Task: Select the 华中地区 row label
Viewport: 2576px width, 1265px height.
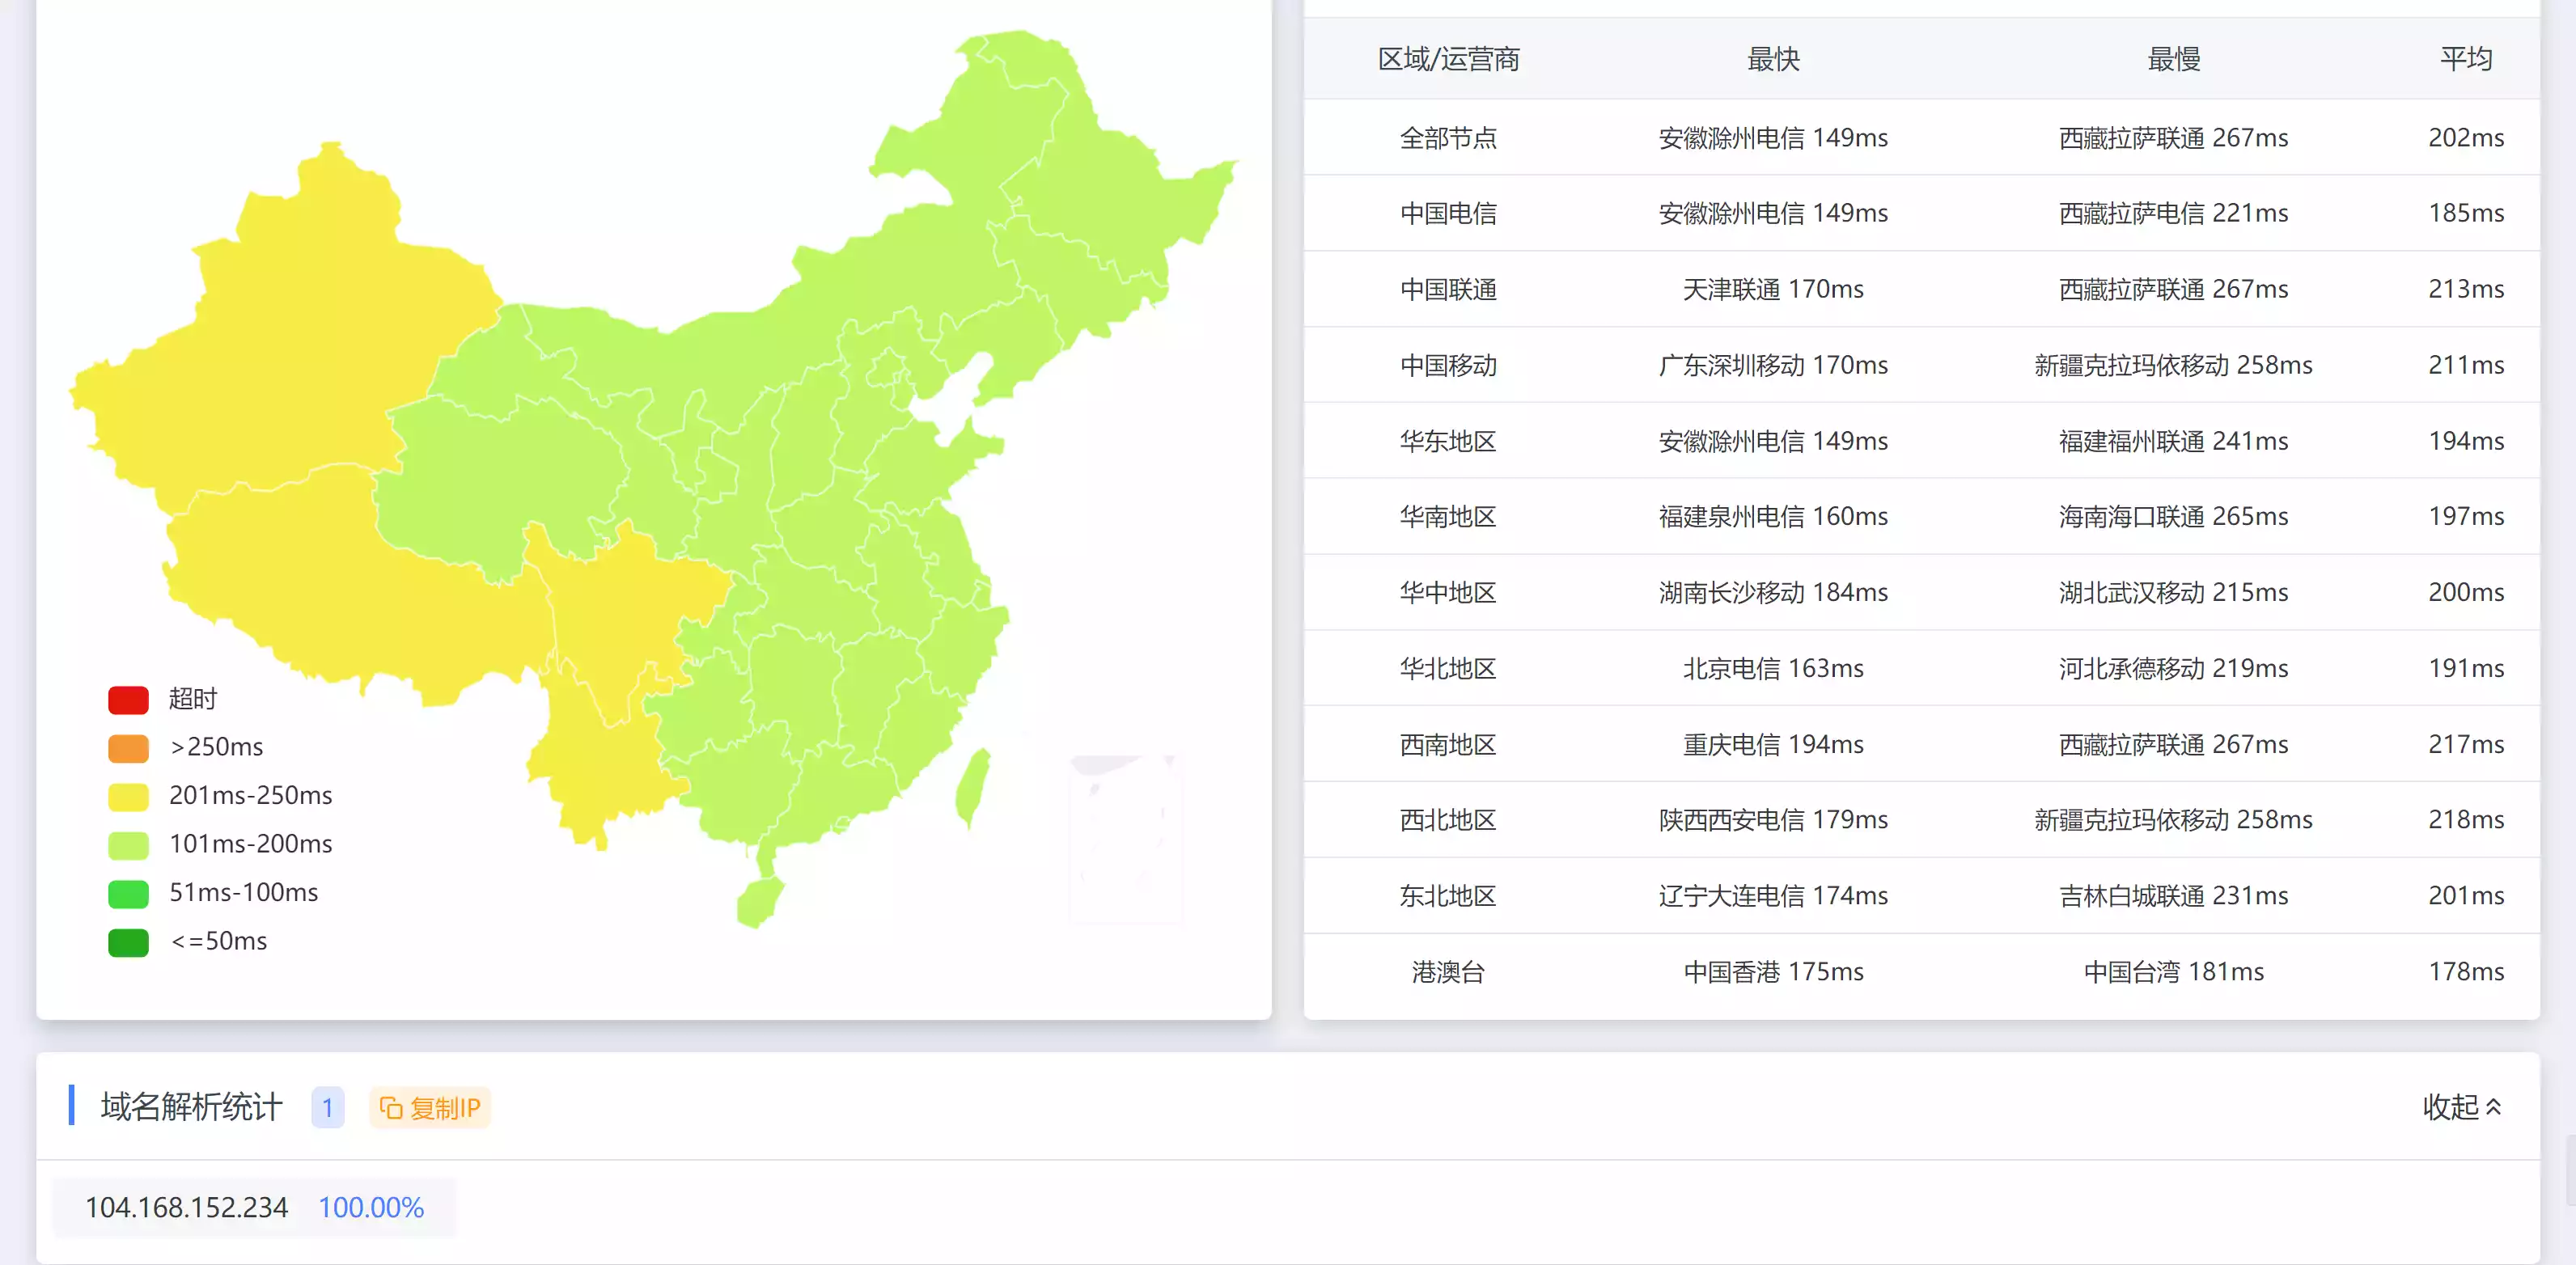Action: [x=1448, y=592]
